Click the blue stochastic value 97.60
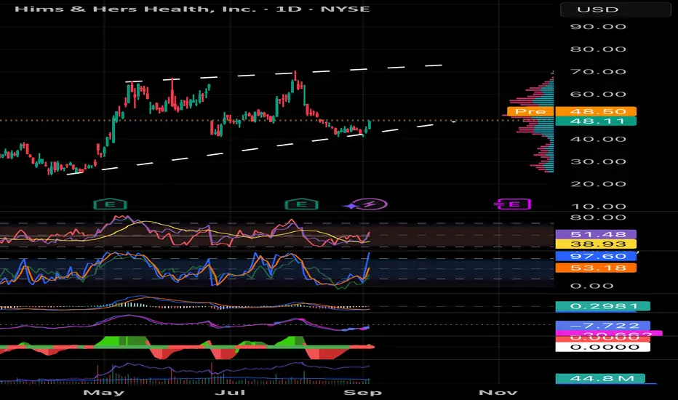678x400 pixels. [596, 257]
